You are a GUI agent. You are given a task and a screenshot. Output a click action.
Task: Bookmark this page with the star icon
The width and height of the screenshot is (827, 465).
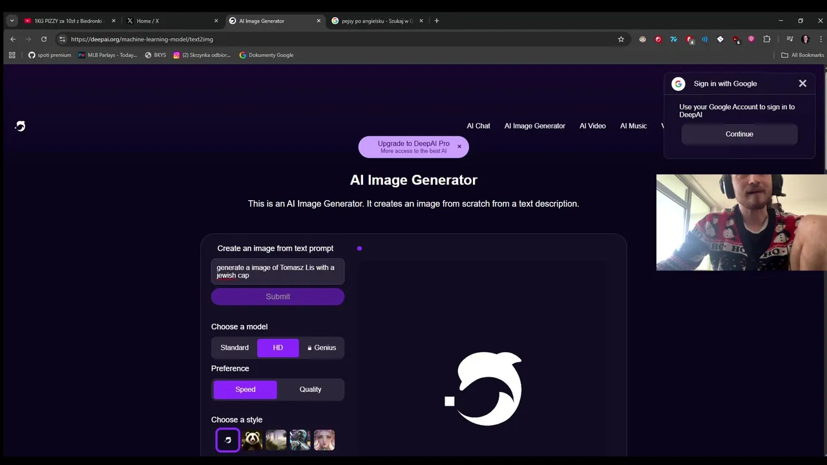point(621,39)
